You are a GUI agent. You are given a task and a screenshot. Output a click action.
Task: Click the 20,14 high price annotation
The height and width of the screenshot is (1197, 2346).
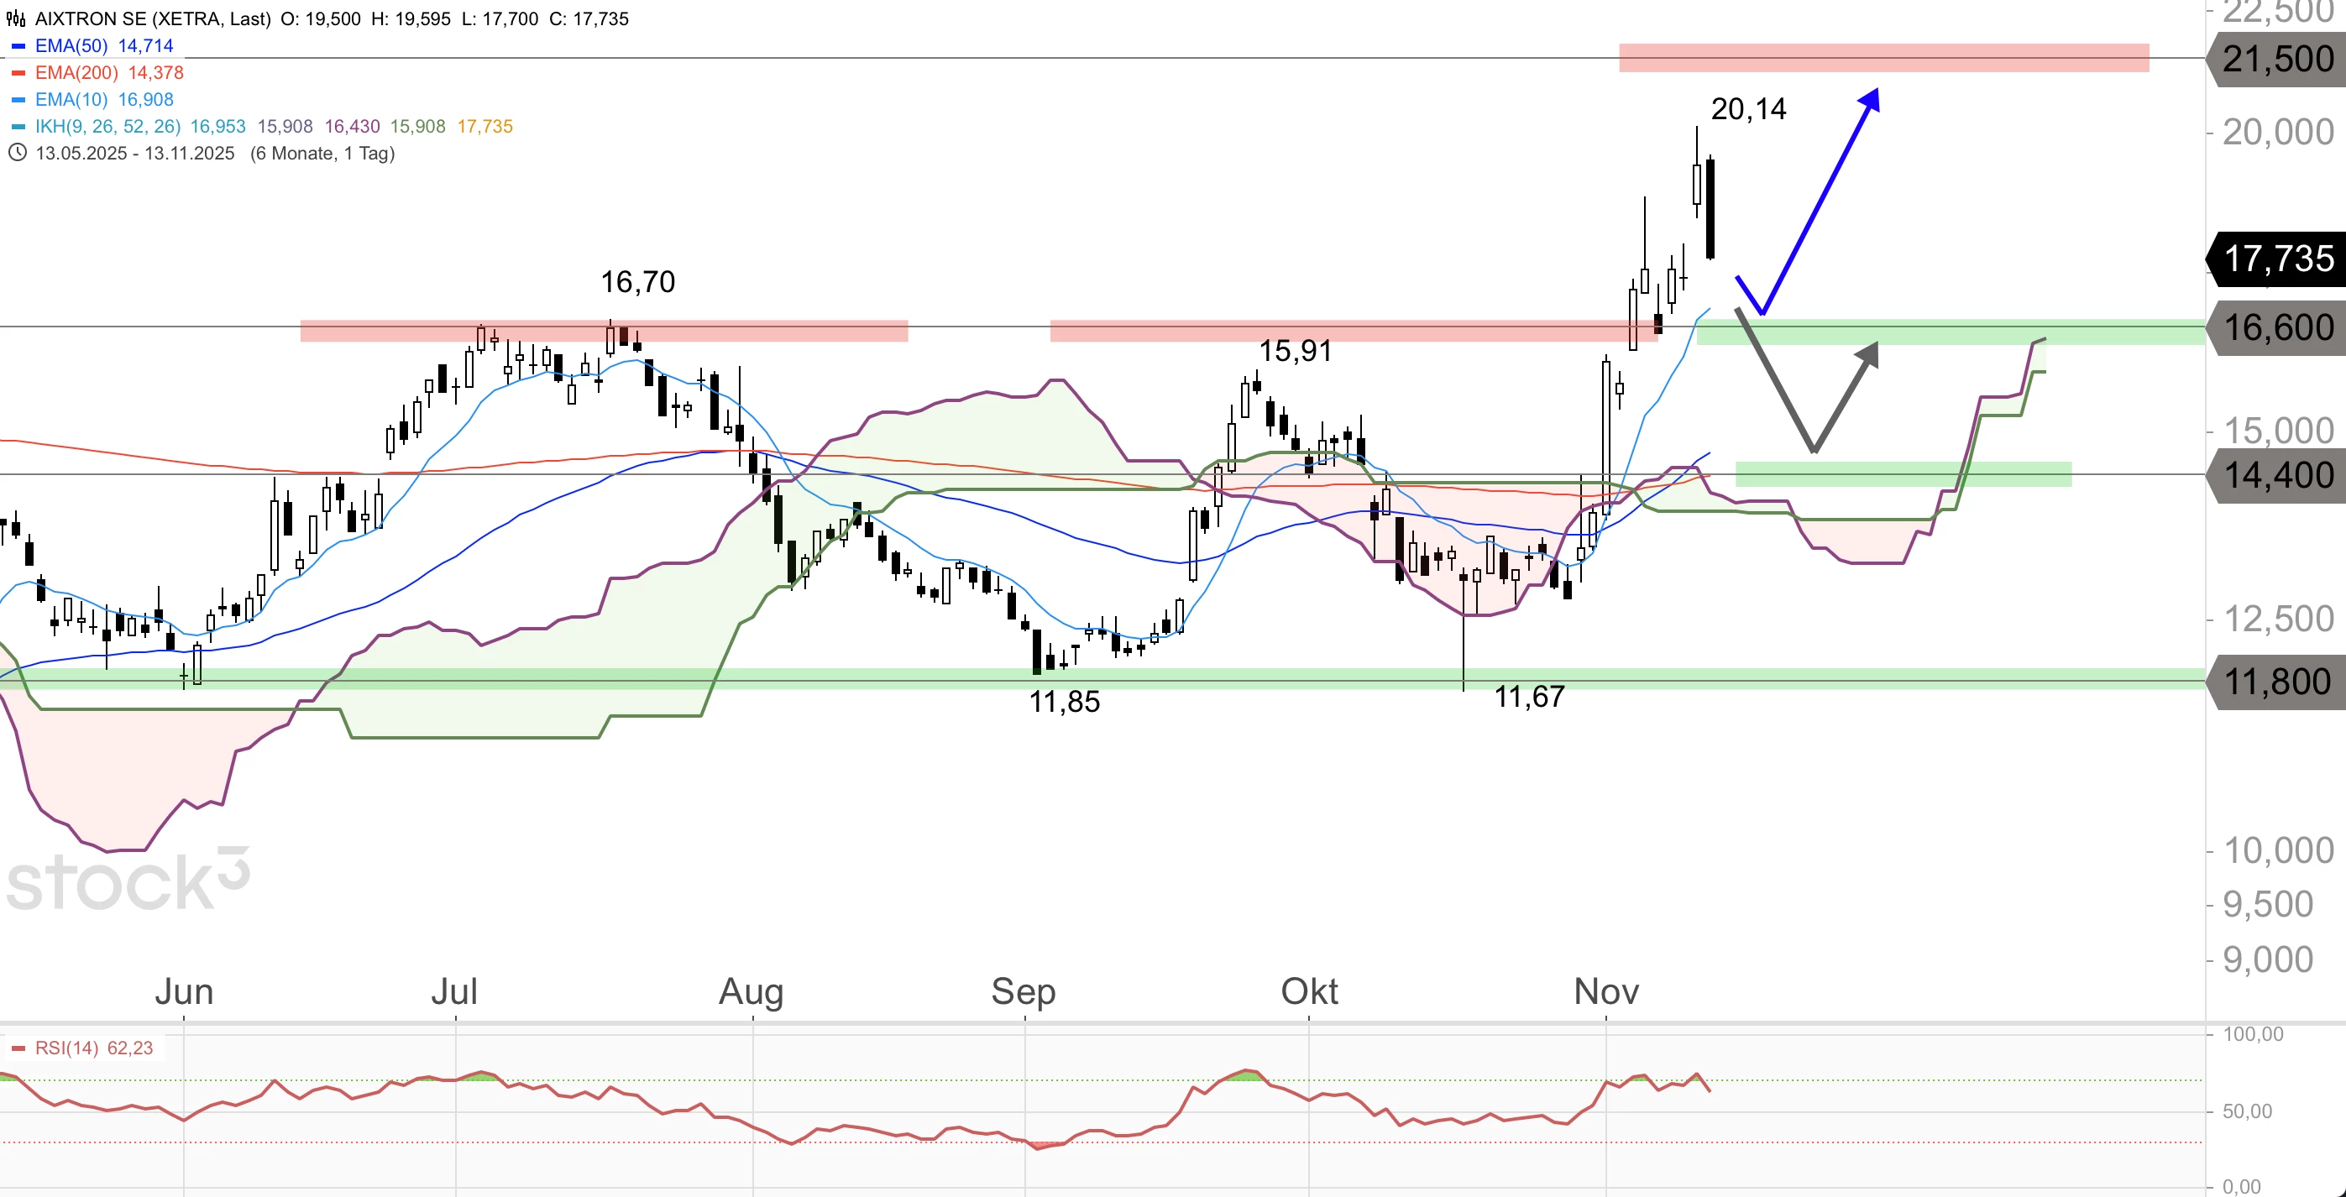coord(1747,109)
